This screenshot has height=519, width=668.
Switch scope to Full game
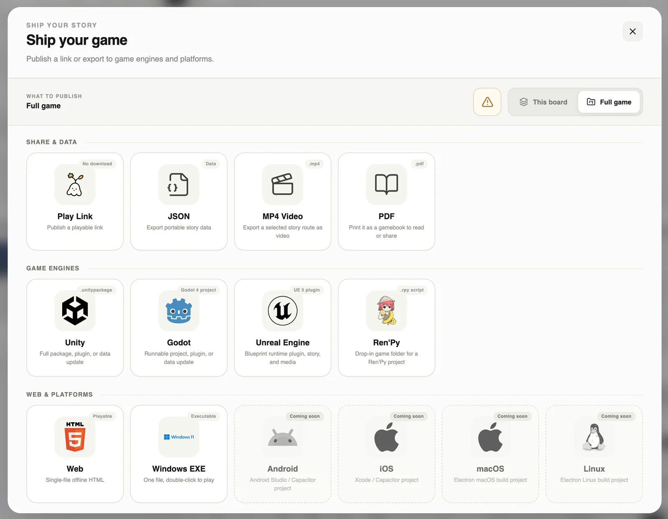tap(609, 102)
